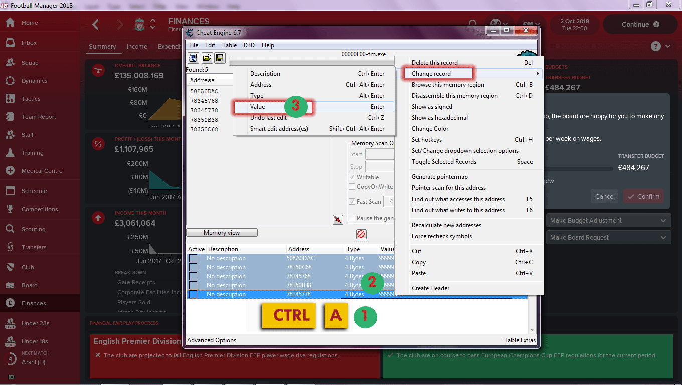
Task: Toggle Active checkbox for 78345768 record
Action: pos(193,276)
